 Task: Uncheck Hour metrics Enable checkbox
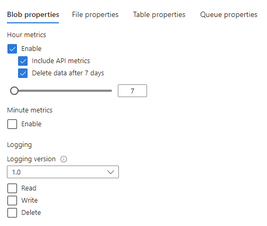12,49
